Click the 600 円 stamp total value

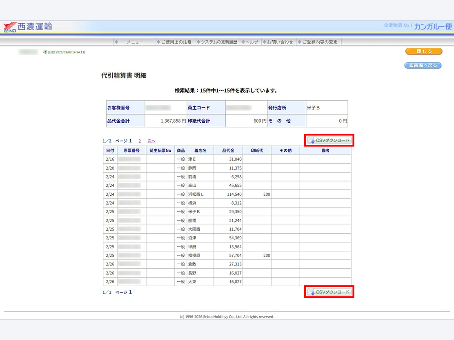click(x=260, y=121)
